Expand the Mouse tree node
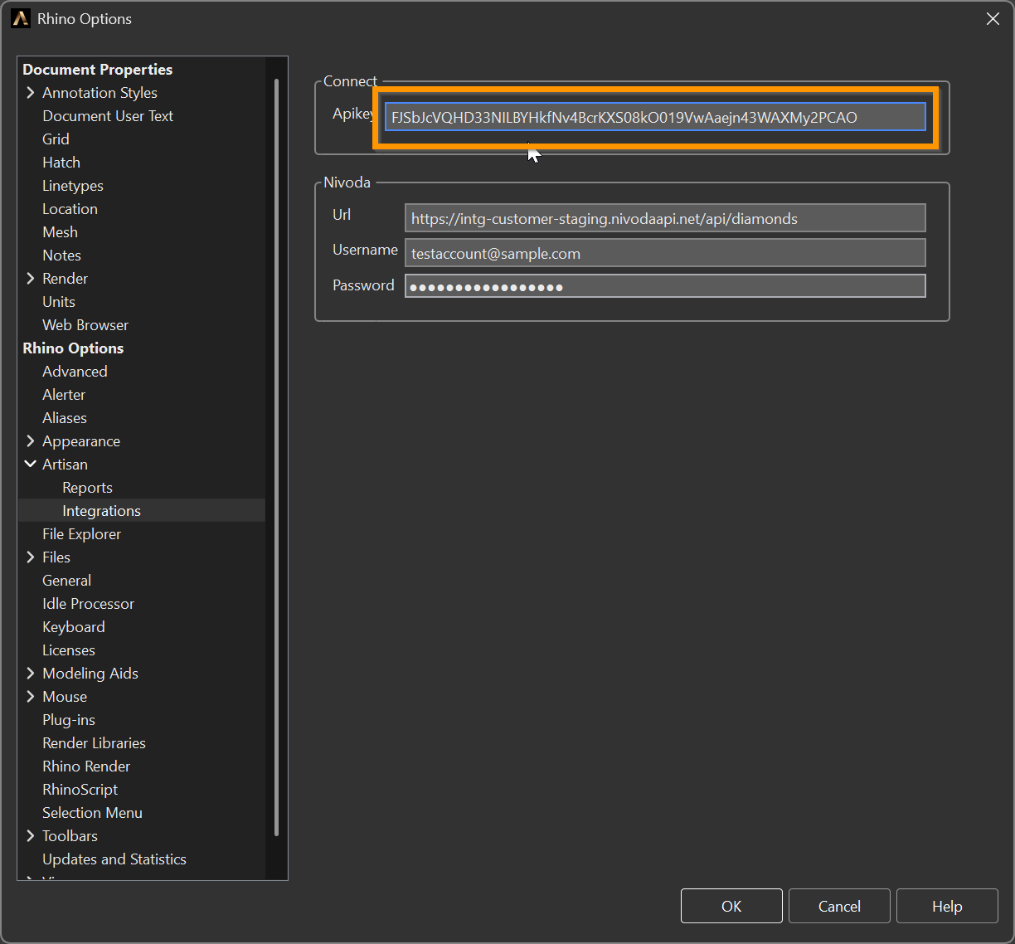 click(x=31, y=697)
